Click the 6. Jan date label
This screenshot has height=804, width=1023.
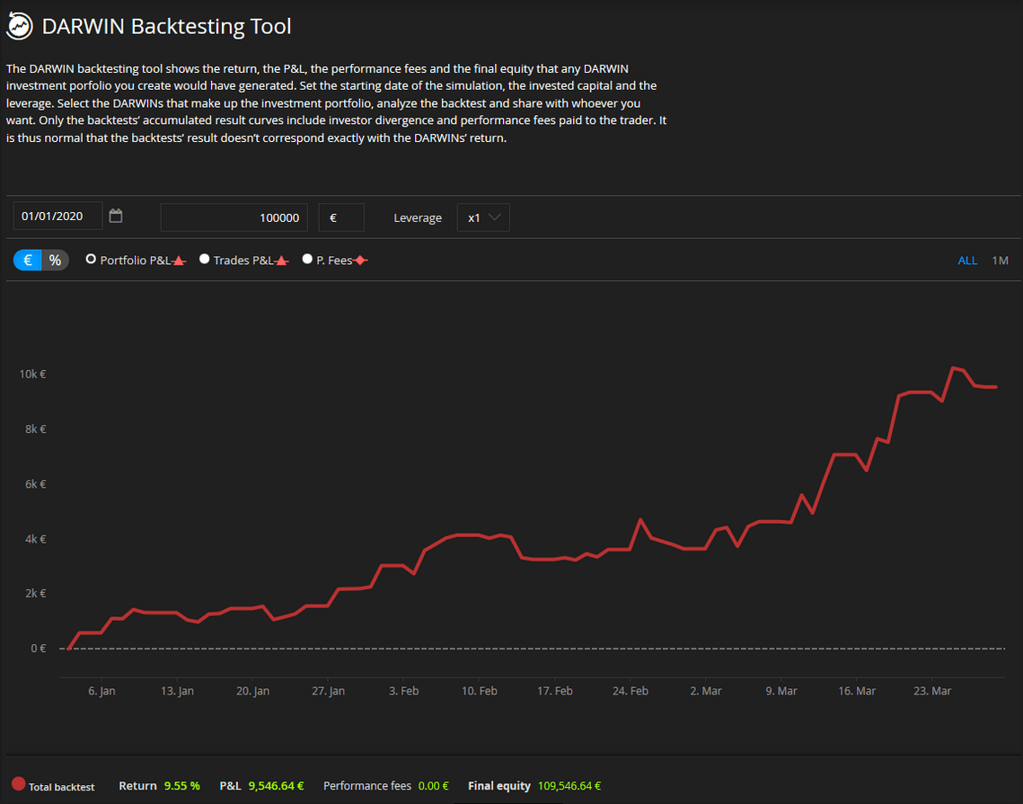[x=101, y=691]
